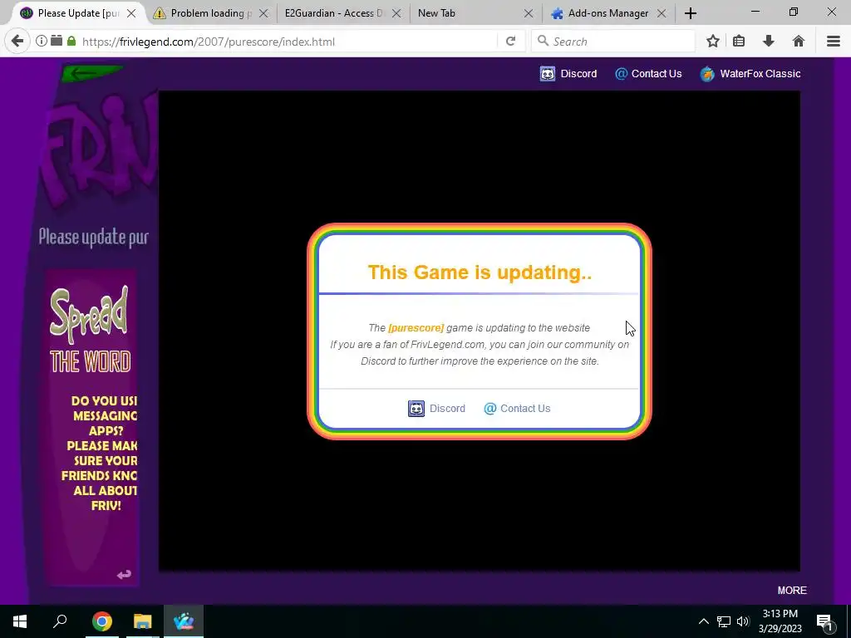Open site information icon in address bar

[42, 41]
